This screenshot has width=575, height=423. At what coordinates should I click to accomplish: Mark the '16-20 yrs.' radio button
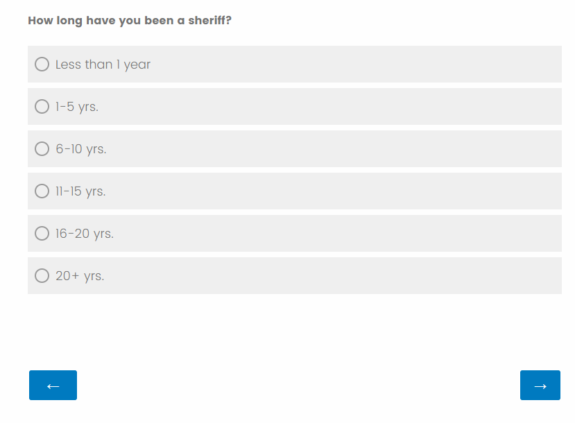[x=42, y=234]
